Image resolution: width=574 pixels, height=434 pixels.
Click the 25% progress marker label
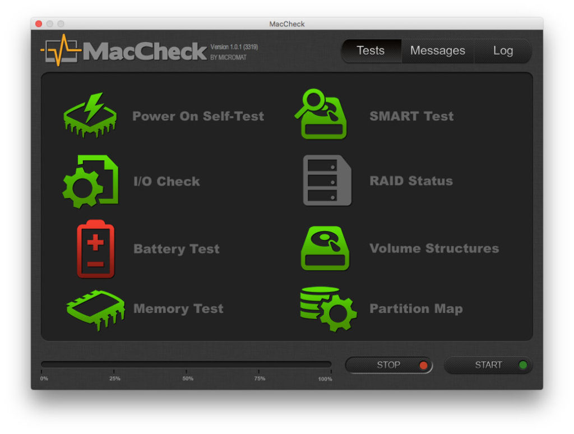coord(115,378)
